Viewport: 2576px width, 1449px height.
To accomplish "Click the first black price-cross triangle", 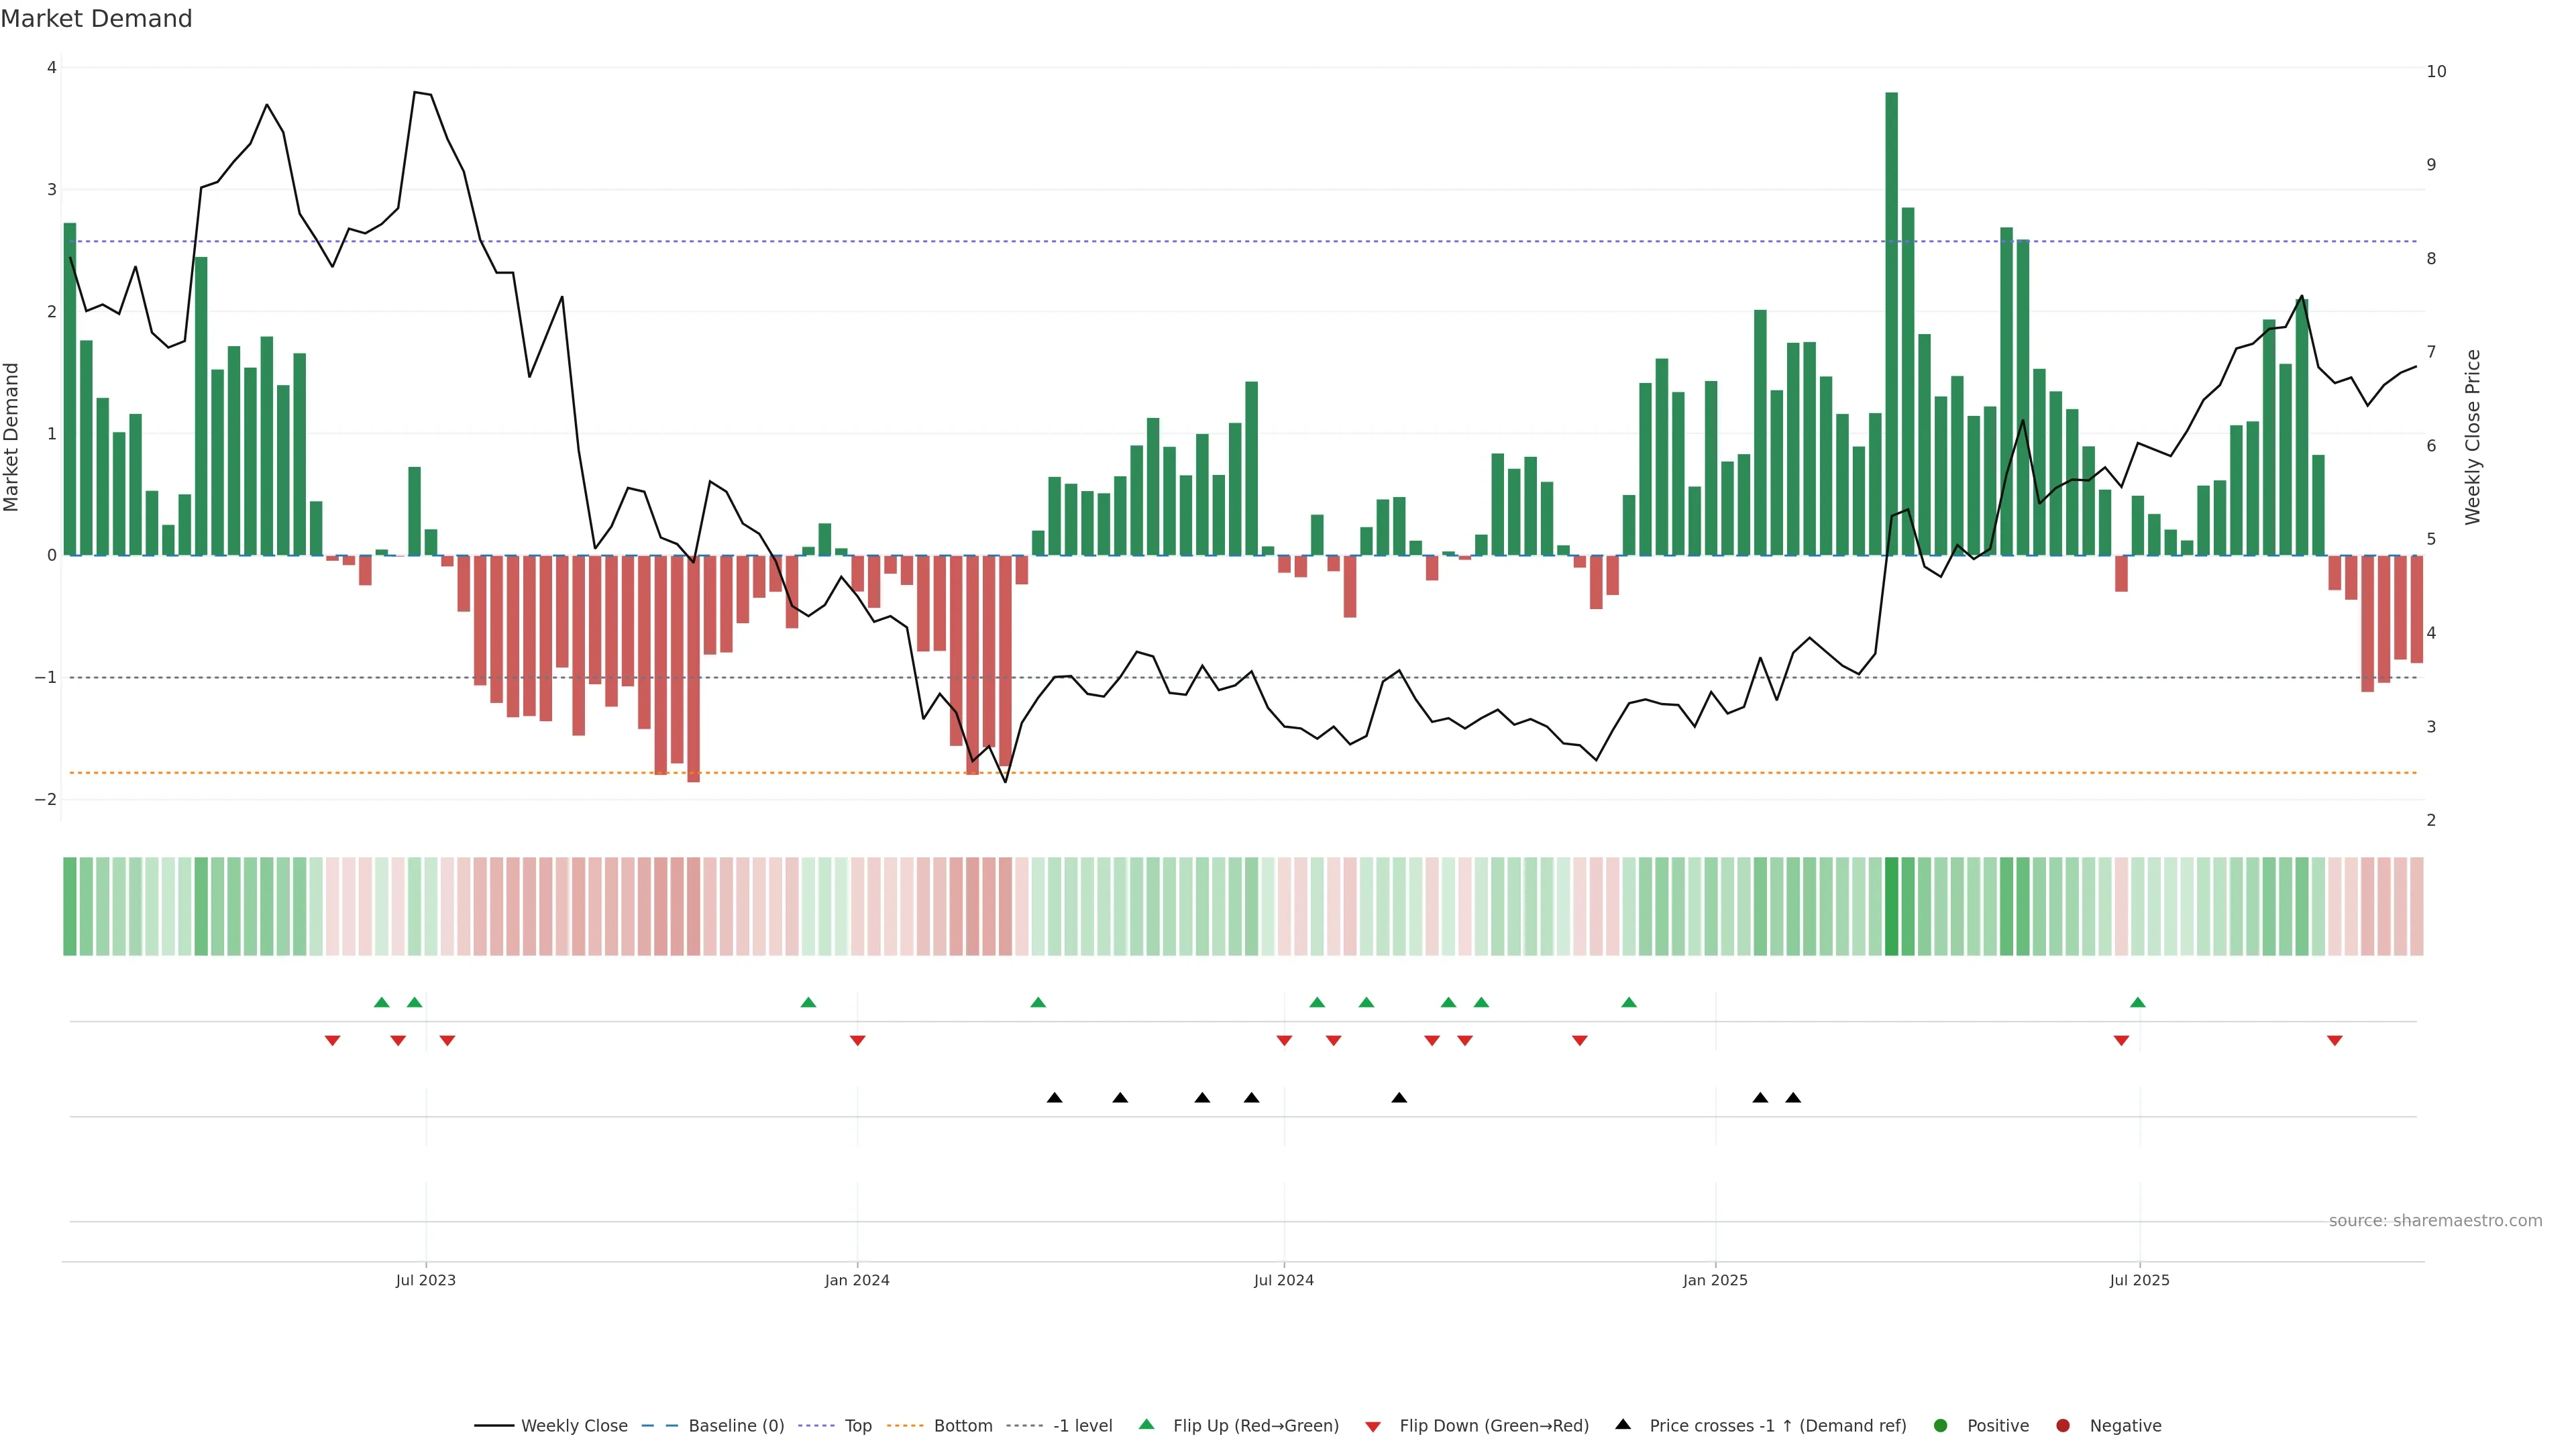I will tap(1054, 1098).
